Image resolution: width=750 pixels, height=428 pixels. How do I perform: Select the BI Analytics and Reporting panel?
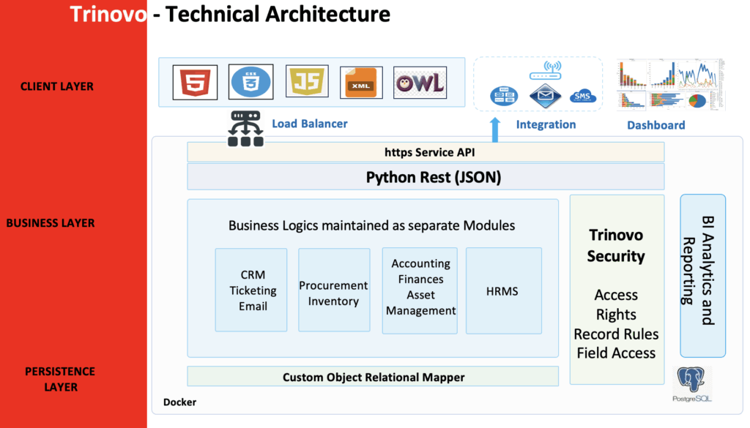(x=702, y=276)
